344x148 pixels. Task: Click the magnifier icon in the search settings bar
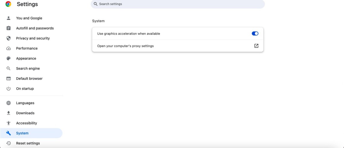[96, 4]
